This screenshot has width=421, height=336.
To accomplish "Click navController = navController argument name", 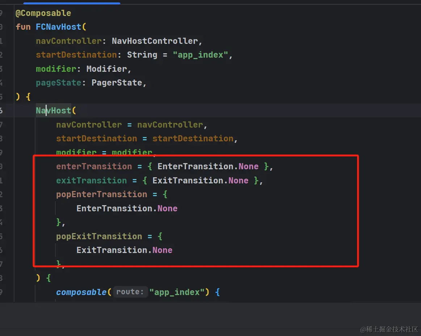I will (x=89, y=125).
